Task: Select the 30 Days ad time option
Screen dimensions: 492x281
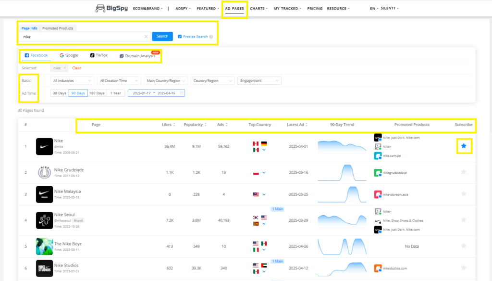Action: click(x=59, y=93)
